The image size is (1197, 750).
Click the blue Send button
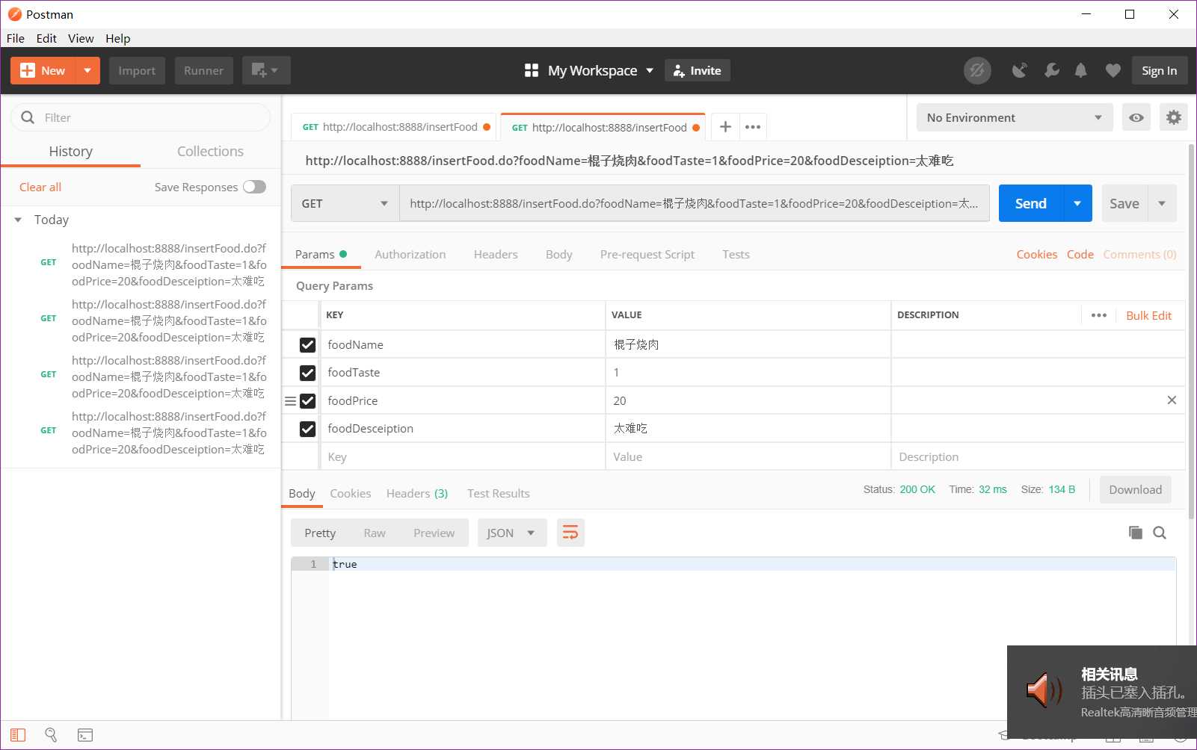[x=1031, y=203]
